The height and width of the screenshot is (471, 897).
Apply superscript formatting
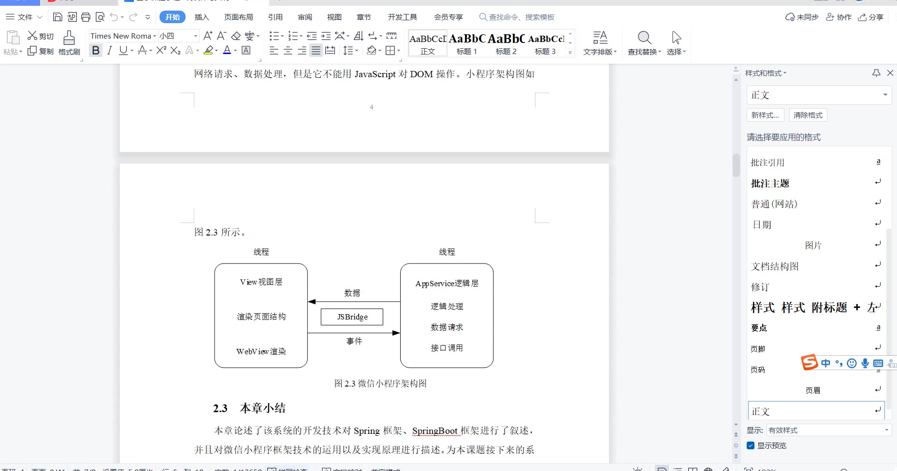(161, 50)
